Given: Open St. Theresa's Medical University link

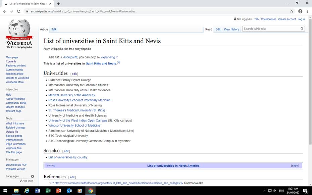Looking at the screenshot, I should click(76, 110).
